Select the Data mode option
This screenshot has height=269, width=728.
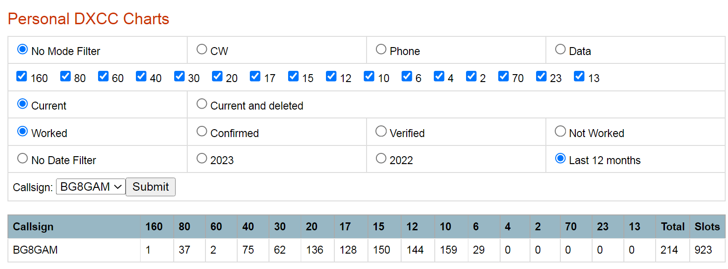(x=560, y=49)
